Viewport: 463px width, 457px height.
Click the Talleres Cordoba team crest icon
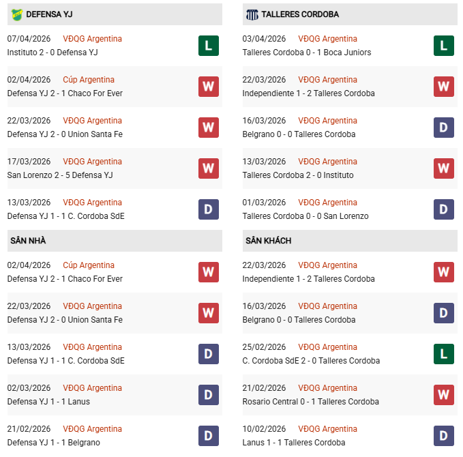[252, 14]
